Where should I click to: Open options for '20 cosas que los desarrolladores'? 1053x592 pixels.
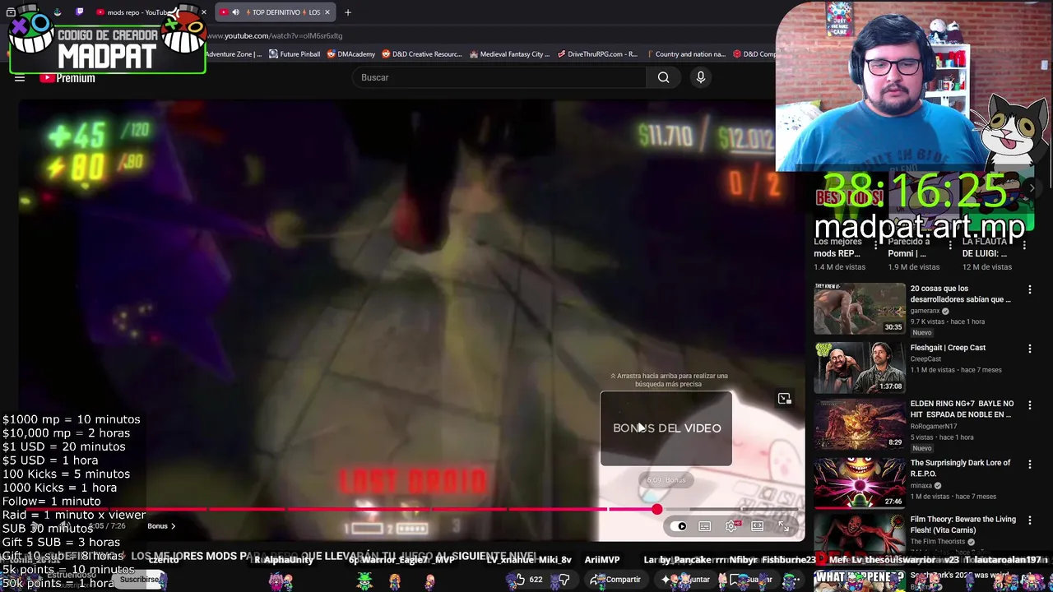[x=1029, y=289]
